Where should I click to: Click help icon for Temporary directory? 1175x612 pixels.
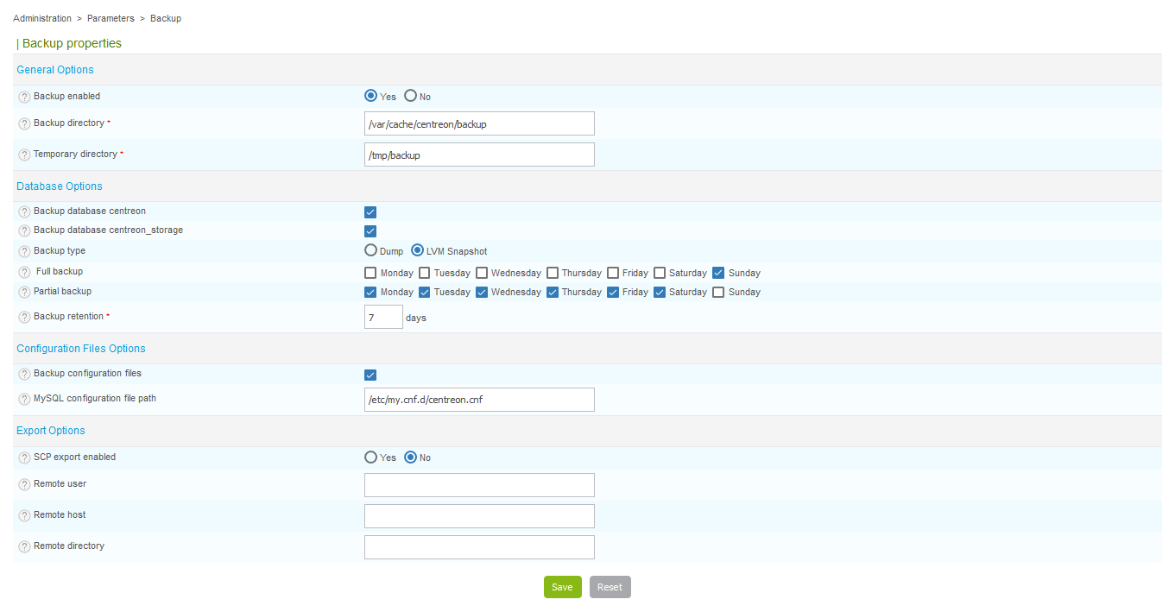[x=24, y=155]
